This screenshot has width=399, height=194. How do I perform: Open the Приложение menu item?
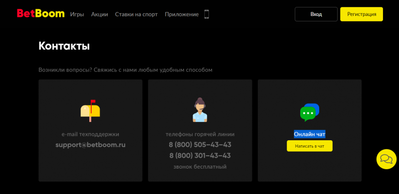pos(182,14)
